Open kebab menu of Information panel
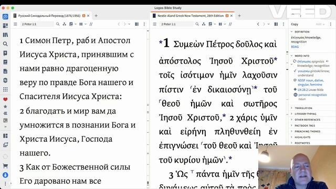This screenshot has height=189, width=336. click(x=331, y=24)
